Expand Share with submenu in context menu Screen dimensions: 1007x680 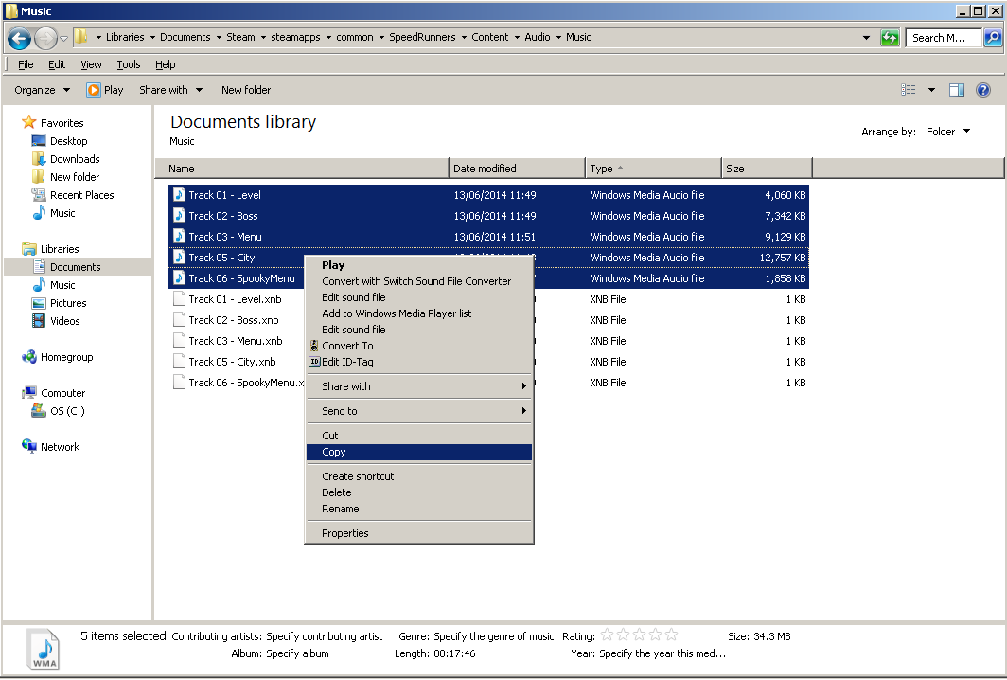pyautogui.click(x=418, y=386)
